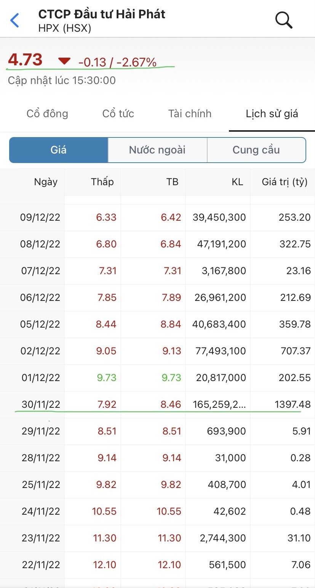Screen dimensions: 315x588
Task: Switch to the Cổ đông tab
Action: tap(47, 113)
